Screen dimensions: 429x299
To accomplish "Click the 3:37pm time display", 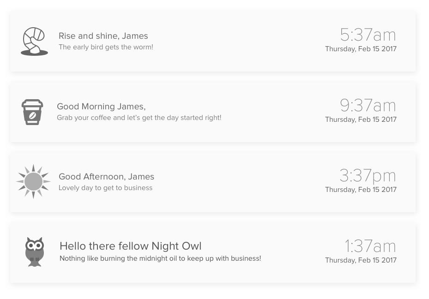I will click(368, 176).
